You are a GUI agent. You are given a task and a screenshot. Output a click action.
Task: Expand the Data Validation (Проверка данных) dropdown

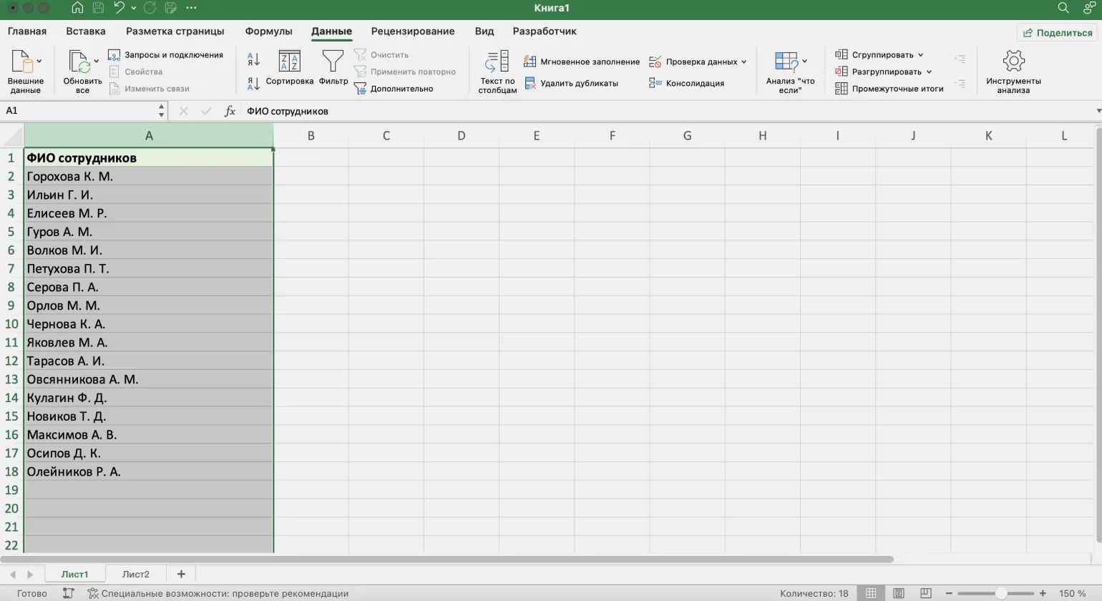744,62
